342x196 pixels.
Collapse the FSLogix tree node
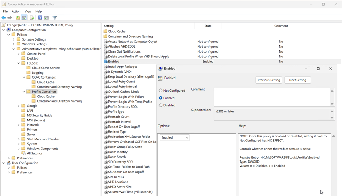[19, 63]
